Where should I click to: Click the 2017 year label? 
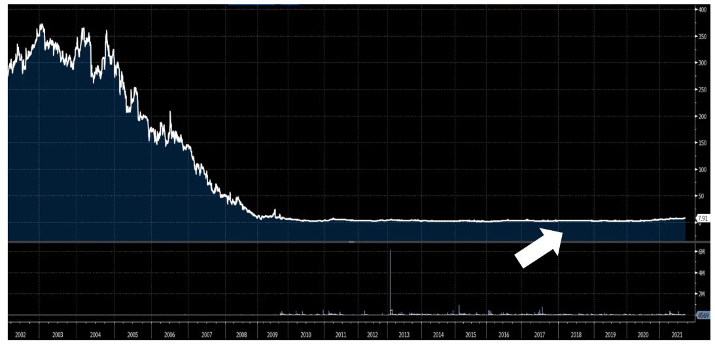[540, 335]
